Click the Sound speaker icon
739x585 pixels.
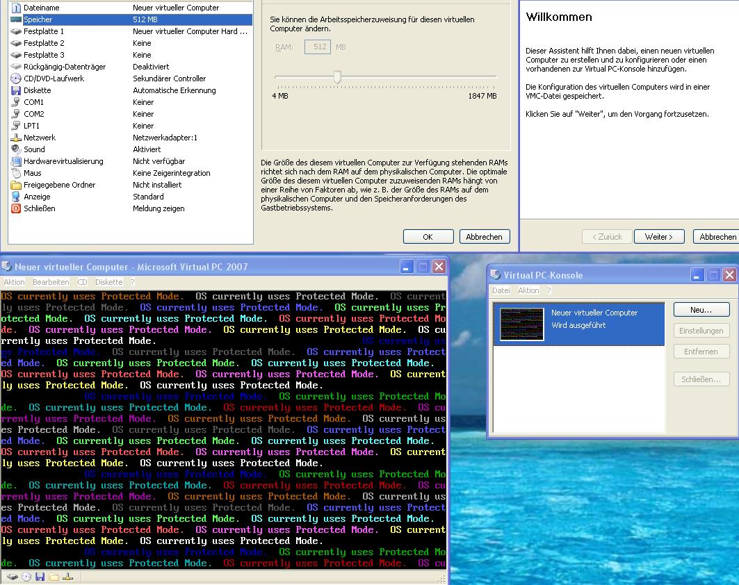[16, 149]
